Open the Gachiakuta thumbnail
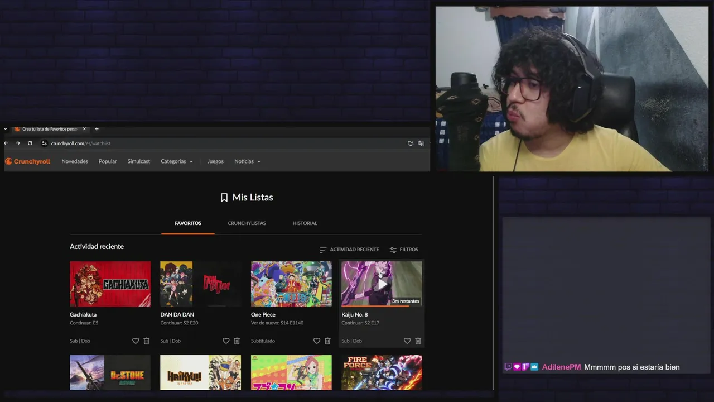This screenshot has height=402, width=714. click(110, 284)
